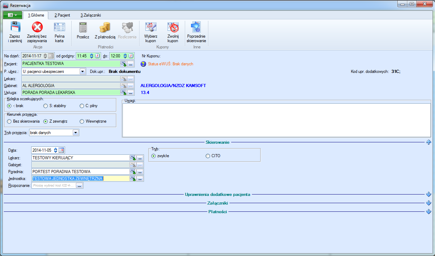
Task: Open the Tryb przyjęcia dropdown
Action: [76, 133]
